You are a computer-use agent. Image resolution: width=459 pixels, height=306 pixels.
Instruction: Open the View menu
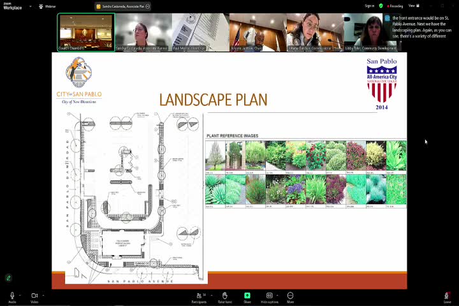[x=414, y=6]
